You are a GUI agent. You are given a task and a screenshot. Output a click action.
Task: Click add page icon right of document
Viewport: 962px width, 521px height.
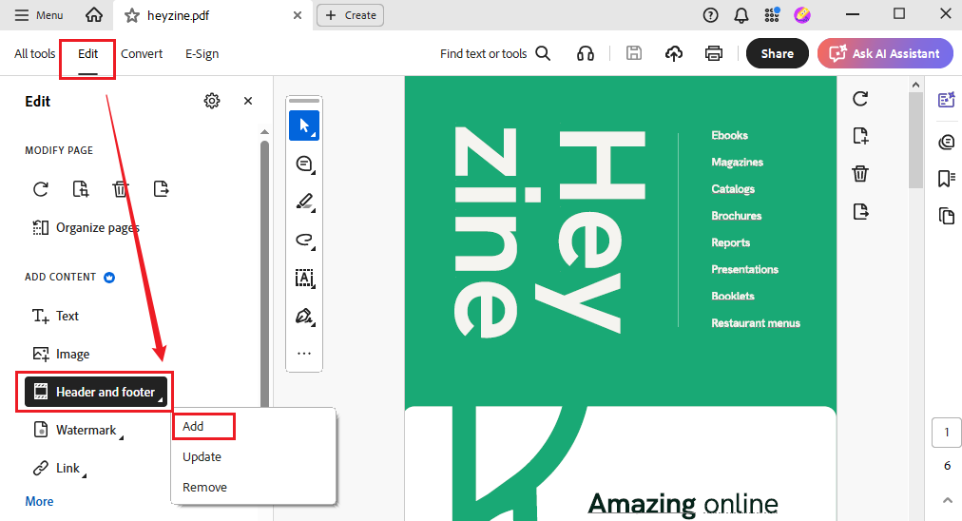tap(860, 136)
